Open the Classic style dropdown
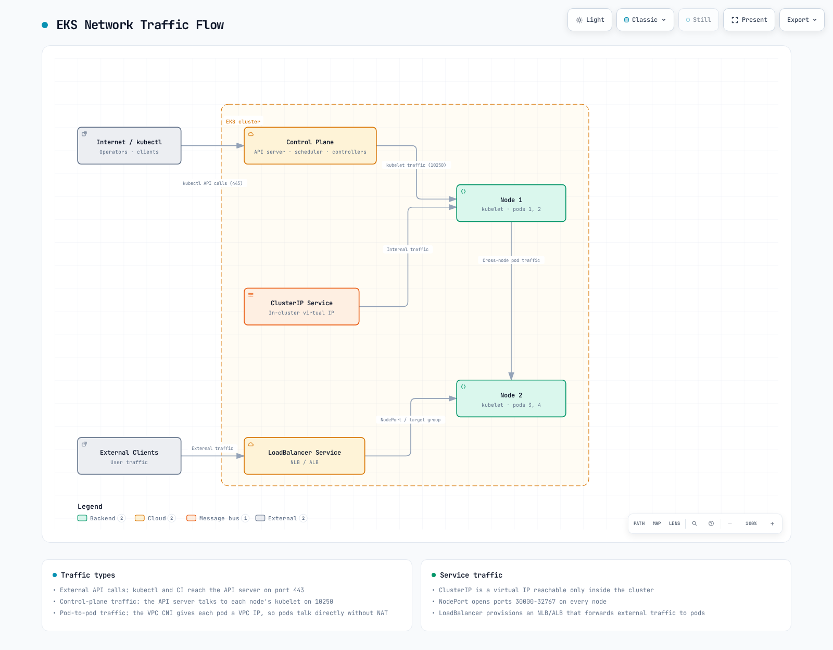833x650 pixels. 645,20
